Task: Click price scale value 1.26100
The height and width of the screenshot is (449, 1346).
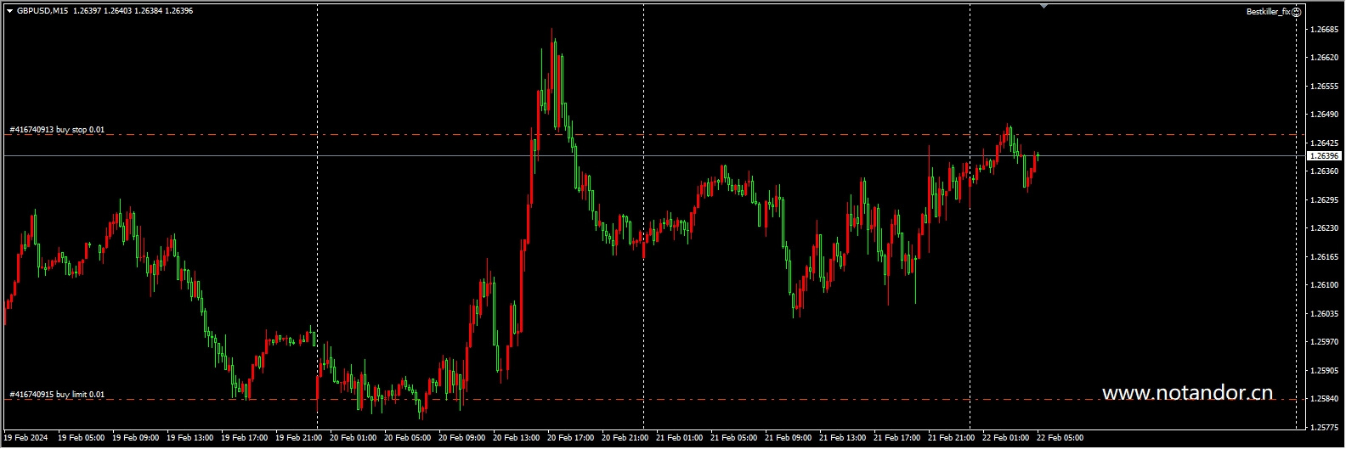Action: (x=1325, y=285)
